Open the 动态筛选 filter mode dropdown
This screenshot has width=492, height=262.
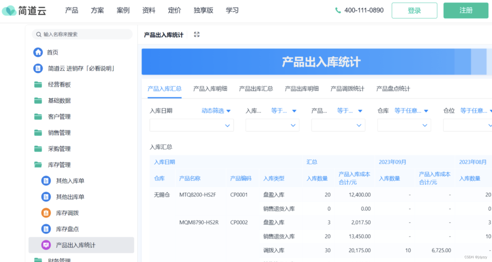click(216, 111)
